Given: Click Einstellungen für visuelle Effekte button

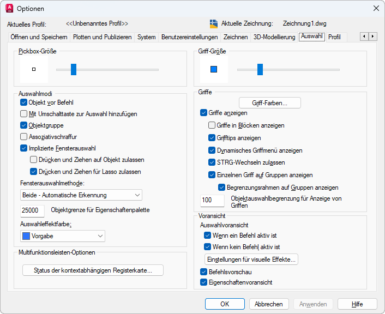Looking at the screenshot, I should (251, 259).
